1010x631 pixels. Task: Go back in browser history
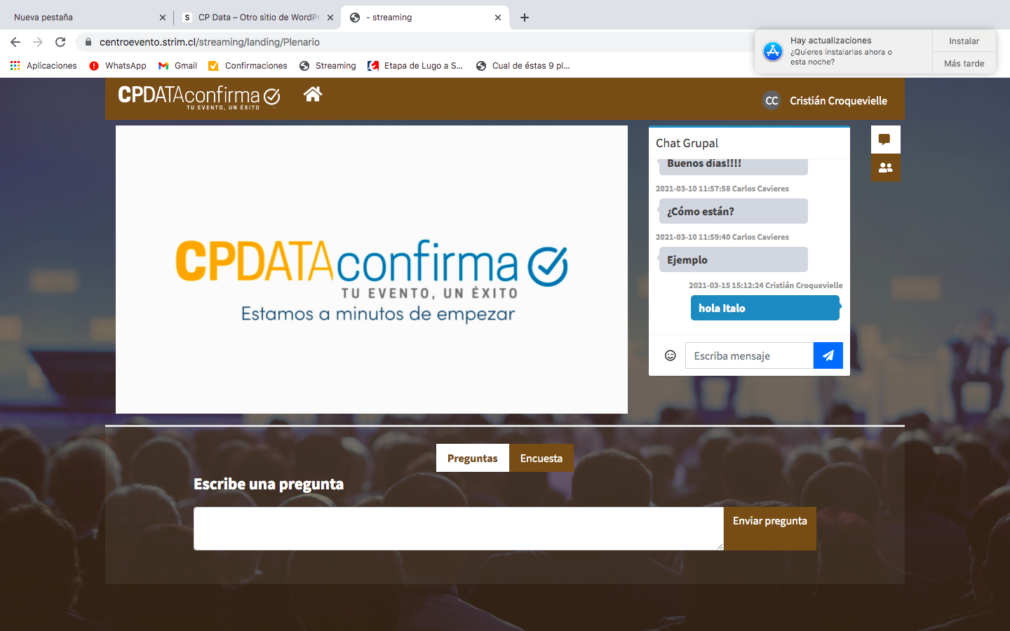(15, 42)
